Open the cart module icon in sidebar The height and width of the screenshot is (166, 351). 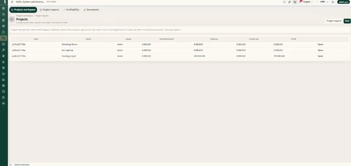[x=3, y=14]
